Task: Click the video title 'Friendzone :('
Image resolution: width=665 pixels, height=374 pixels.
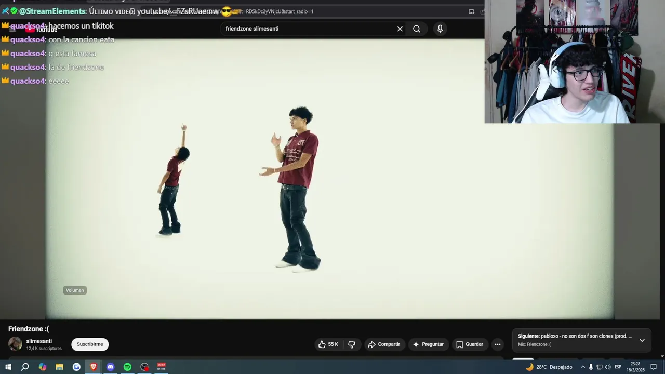Action: click(29, 329)
